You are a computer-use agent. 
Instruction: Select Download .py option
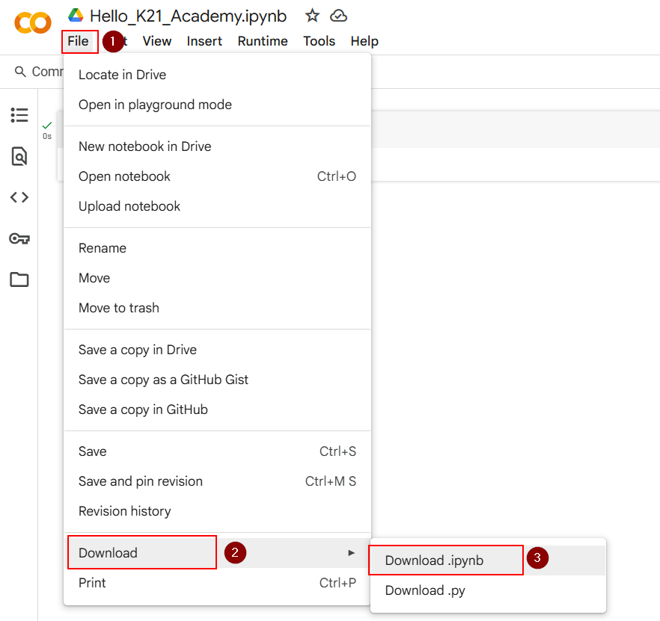[488, 590]
